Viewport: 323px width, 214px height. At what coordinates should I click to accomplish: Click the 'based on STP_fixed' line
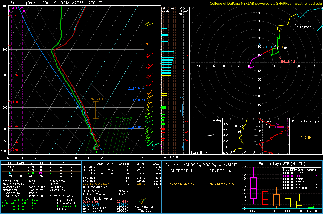coord(300,188)
